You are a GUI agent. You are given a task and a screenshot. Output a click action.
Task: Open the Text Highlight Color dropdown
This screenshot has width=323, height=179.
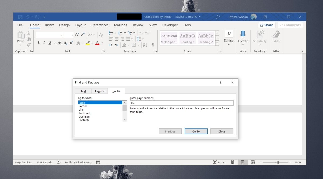92,43
